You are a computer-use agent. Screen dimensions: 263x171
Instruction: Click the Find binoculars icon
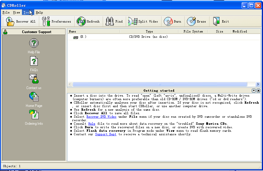(109, 21)
